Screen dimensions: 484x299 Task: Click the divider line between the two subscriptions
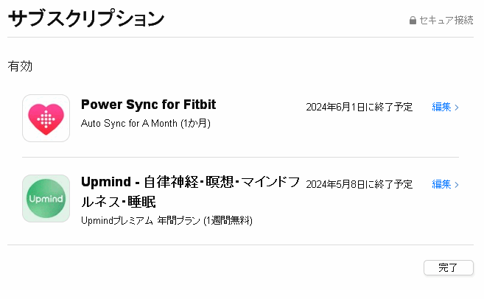(x=240, y=157)
